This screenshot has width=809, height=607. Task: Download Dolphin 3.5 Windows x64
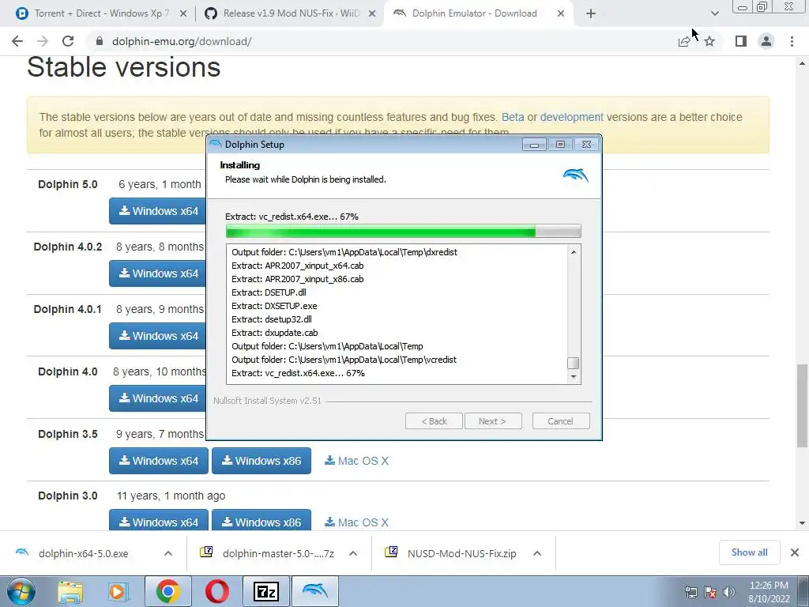coord(158,461)
